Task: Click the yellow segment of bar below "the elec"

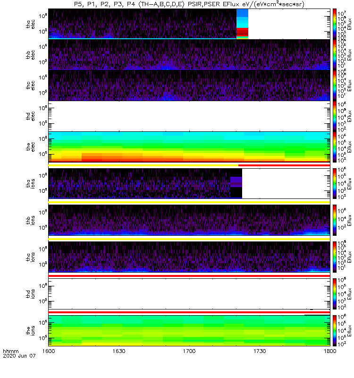Action: coord(143,165)
